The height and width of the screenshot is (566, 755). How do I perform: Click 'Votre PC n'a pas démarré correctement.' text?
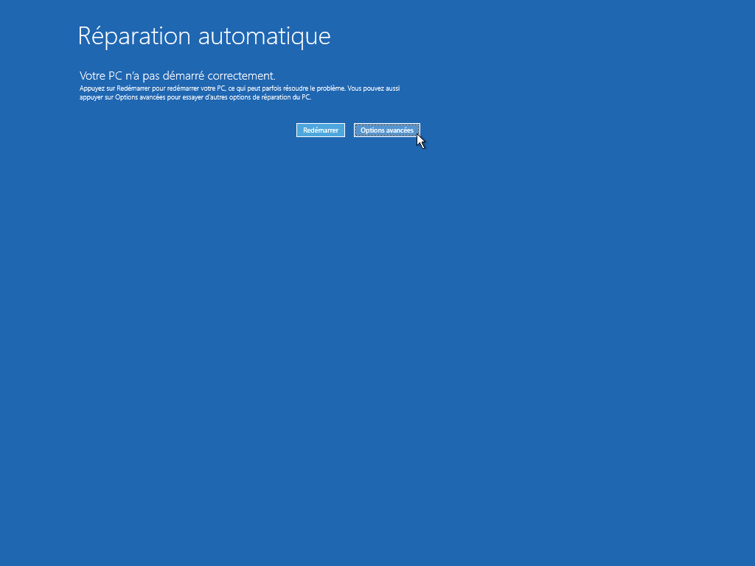(177, 76)
